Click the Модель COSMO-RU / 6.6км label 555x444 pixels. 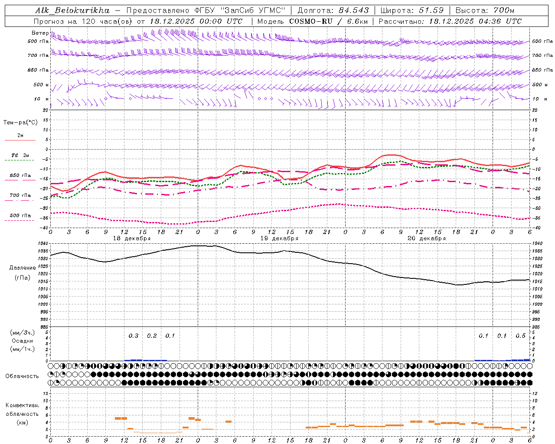tap(312, 21)
